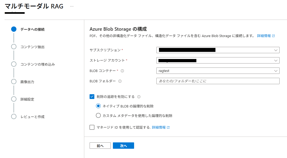
Task: Click the info icon next to BLOB フォルダー
Action: [120, 81]
